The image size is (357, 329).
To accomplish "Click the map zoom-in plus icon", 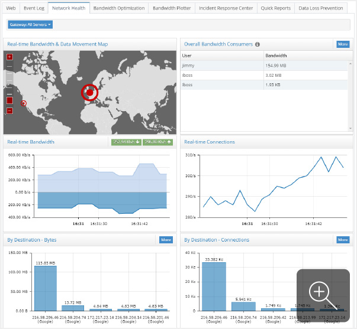I will pos(9,57).
